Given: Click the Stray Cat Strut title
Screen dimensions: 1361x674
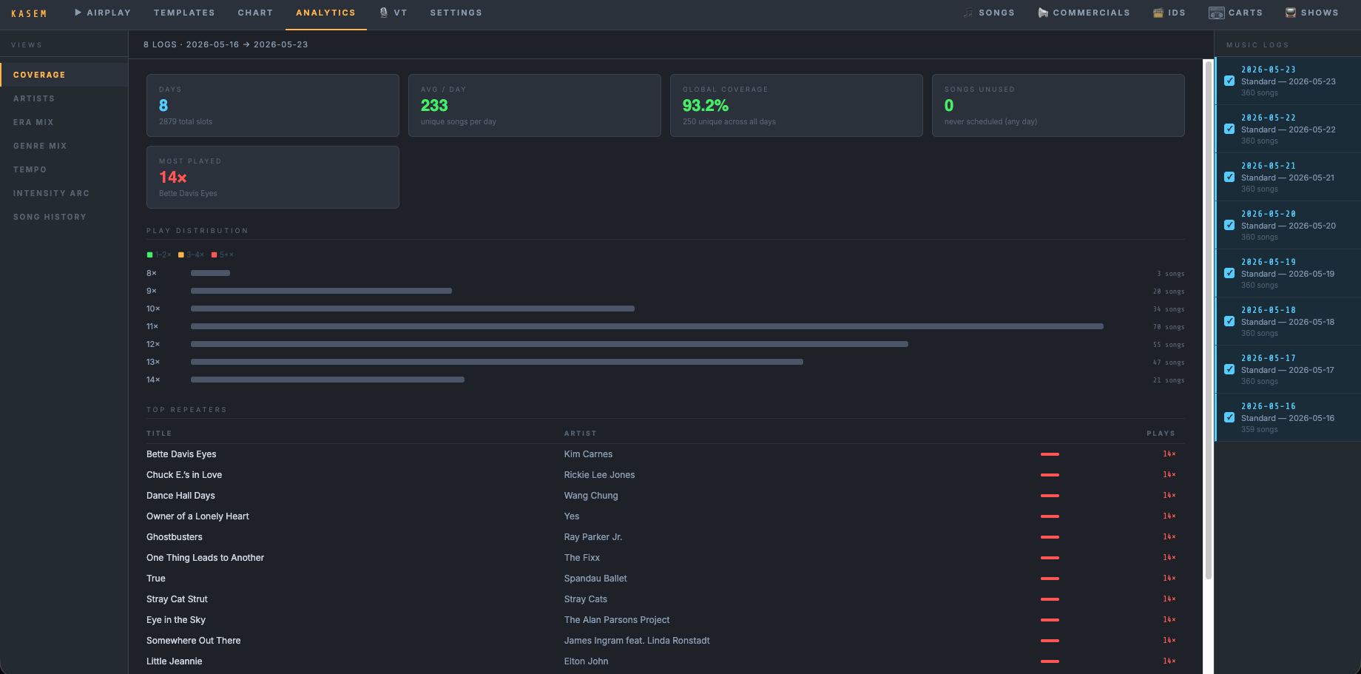Looking at the screenshot, I should [x=177, y=599].
